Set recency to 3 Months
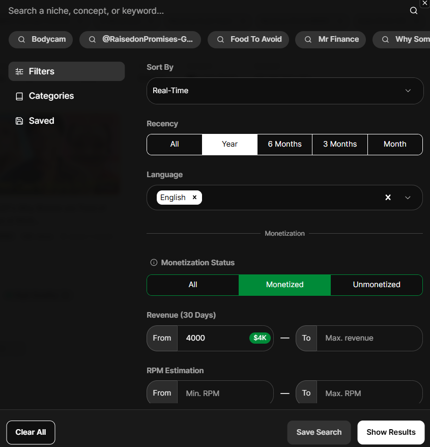This screenshot has height=447, width=430. tap(340, 144)
